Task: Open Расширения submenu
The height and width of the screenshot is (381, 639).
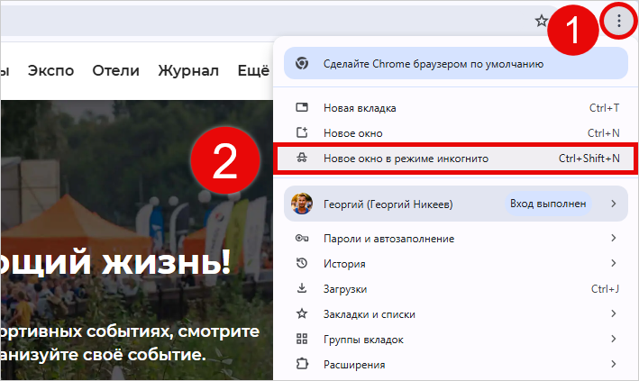Action: tap(456, 365)
